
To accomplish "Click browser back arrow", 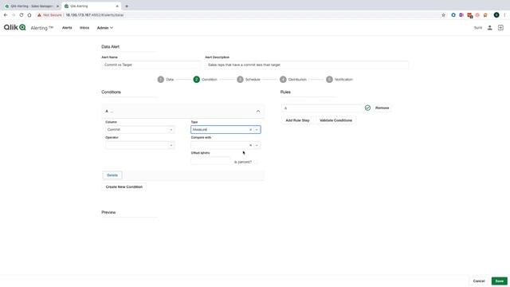I will (6, 15).
